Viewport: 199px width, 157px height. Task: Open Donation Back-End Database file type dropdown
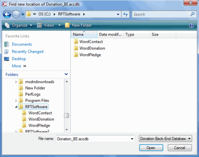165,139
